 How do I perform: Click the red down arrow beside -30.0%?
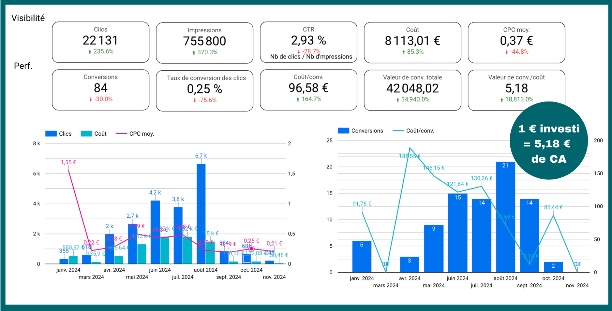[91, 99]
